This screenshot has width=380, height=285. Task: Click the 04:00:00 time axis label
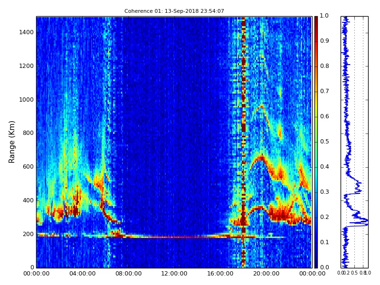pos(82,274)
